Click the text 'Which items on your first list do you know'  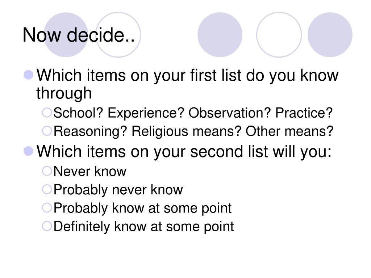pyautogui.click(x=187, y=76)
